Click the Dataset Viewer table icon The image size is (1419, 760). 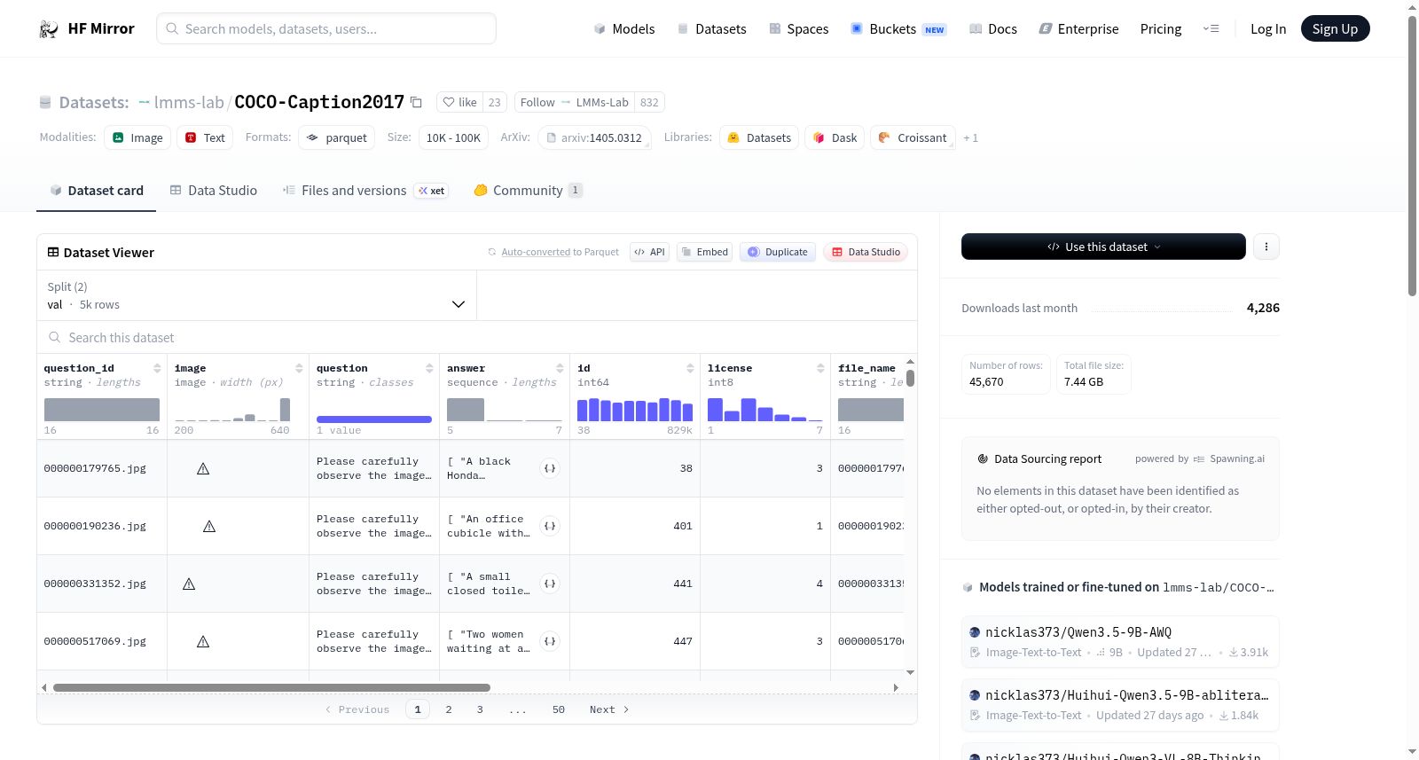click(x=53, y=253)
